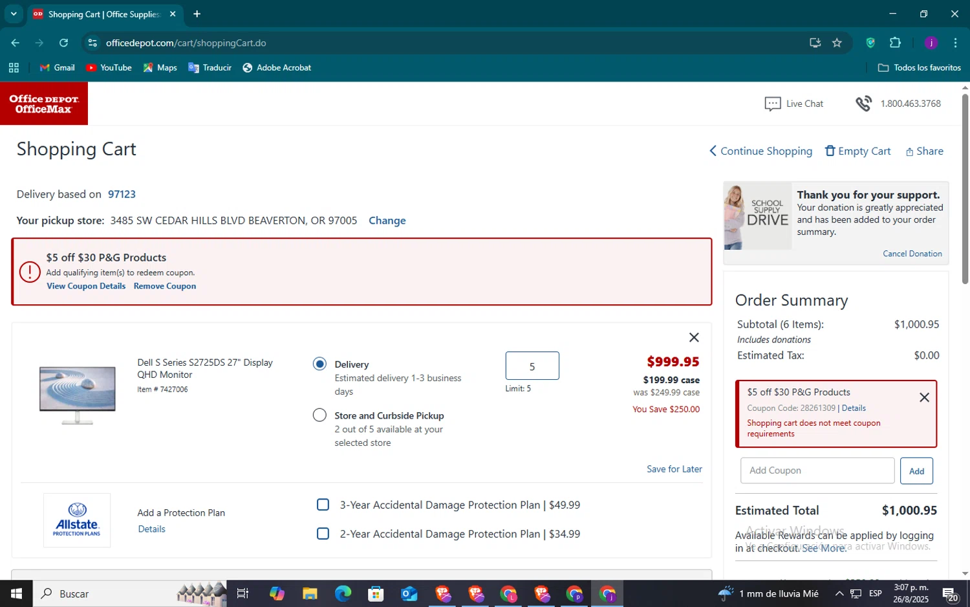Click the page vertical scrollbar
This screenshot has height=607, width=970.
pyautogui.click(x=965, y=189)
